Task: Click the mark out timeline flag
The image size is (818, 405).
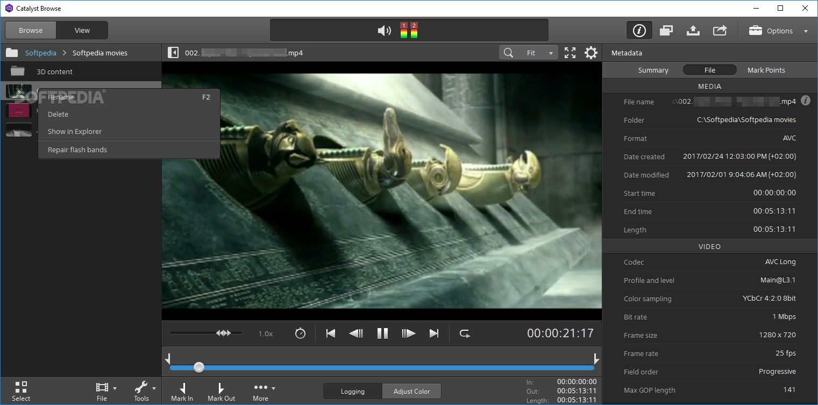Action: coord(596,358)
